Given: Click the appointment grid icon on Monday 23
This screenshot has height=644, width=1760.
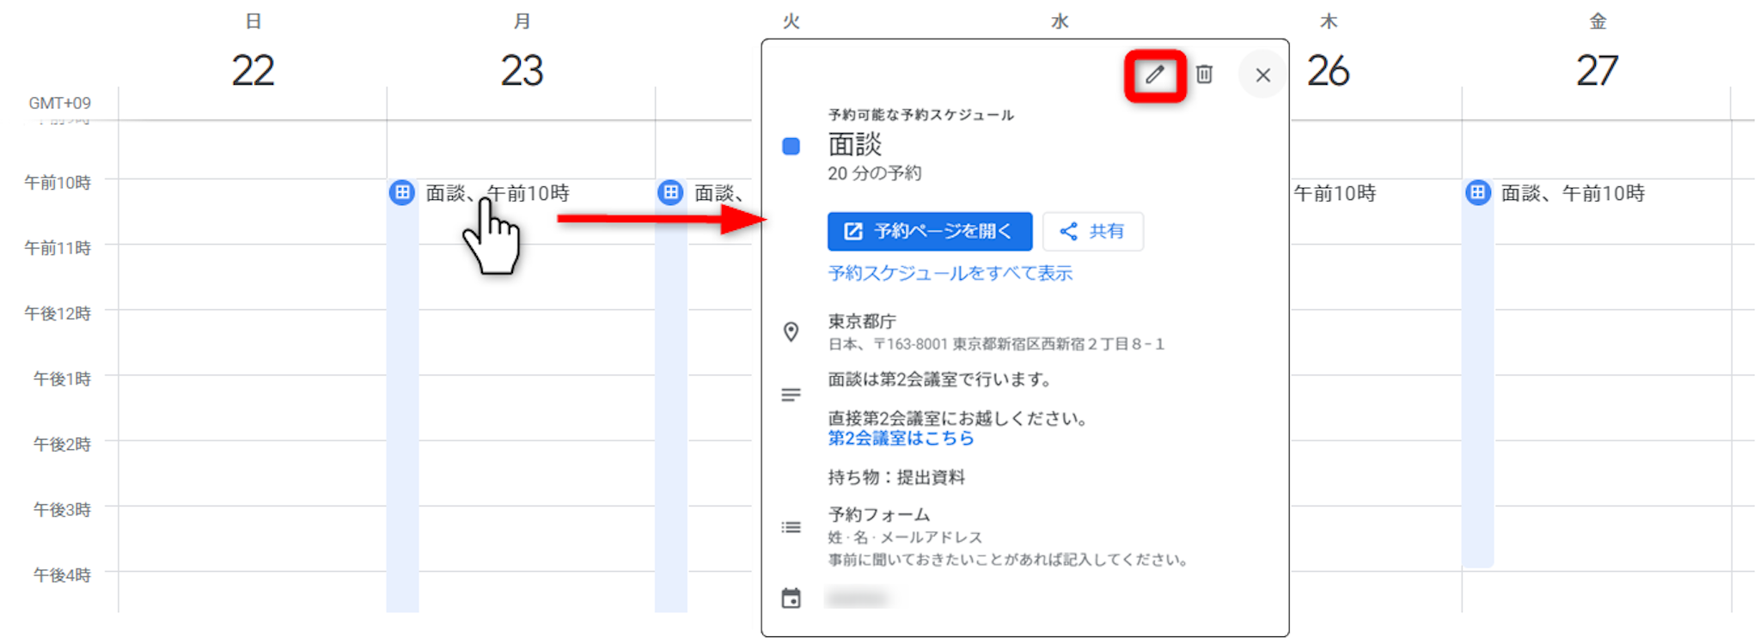Looking at the screenshot, I should (401, 192).
